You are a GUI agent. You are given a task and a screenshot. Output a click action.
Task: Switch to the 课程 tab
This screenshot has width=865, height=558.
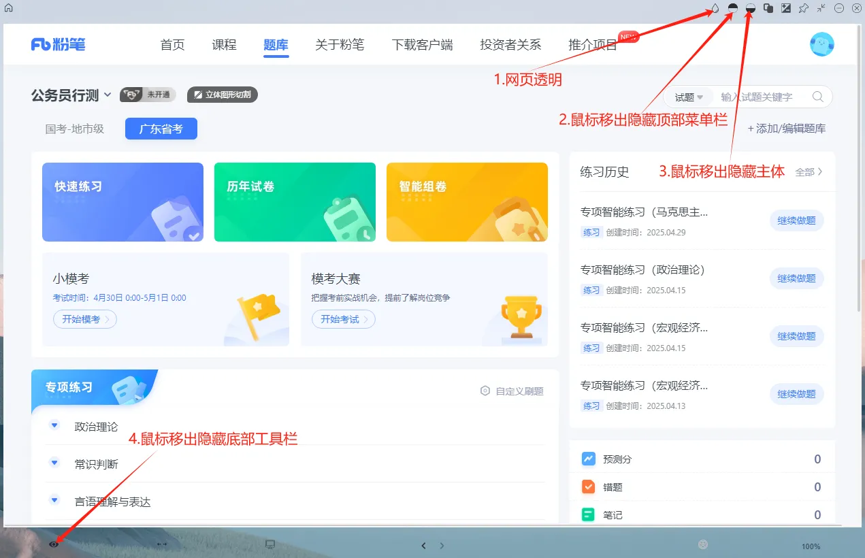(x=224, y=44)
